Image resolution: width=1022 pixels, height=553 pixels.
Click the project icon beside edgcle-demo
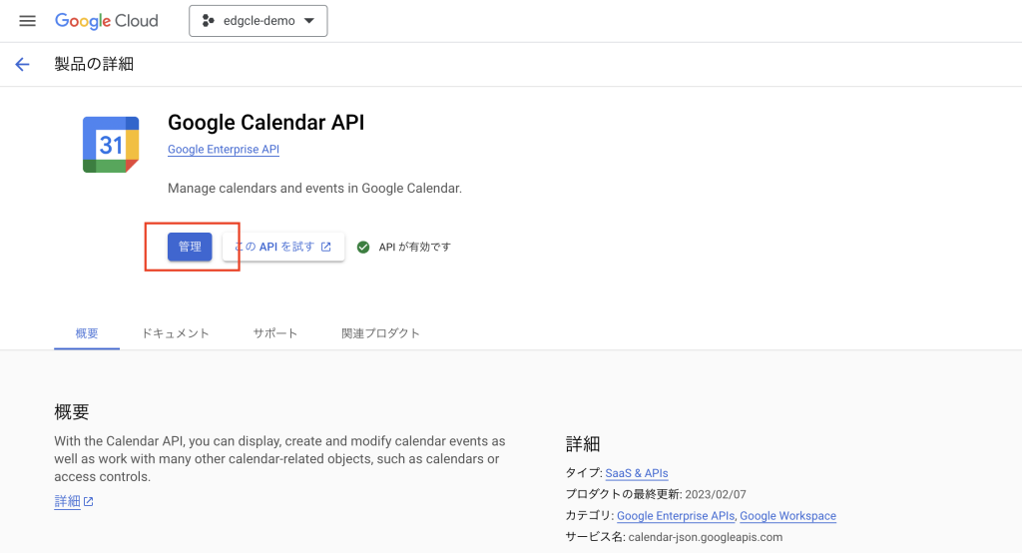[x=208, y=21]
